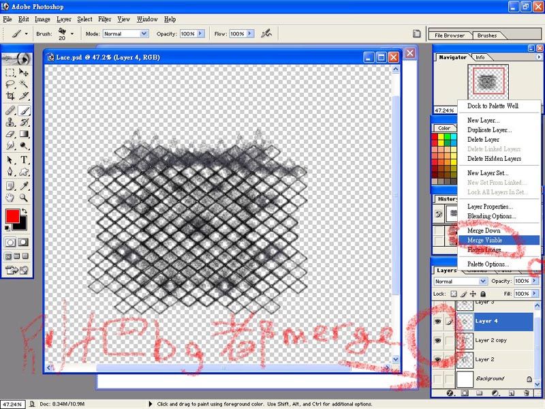This screenshot has width=545, height=409.
Task: Select the Clone Stamp tool
Action: click(10, 122)
